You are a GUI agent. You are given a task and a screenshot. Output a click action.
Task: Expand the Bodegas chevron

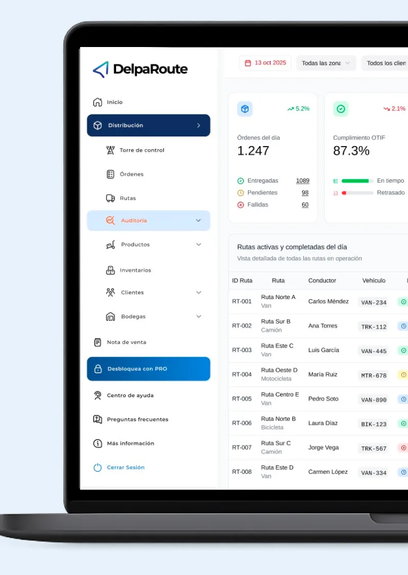pos(198,316)
